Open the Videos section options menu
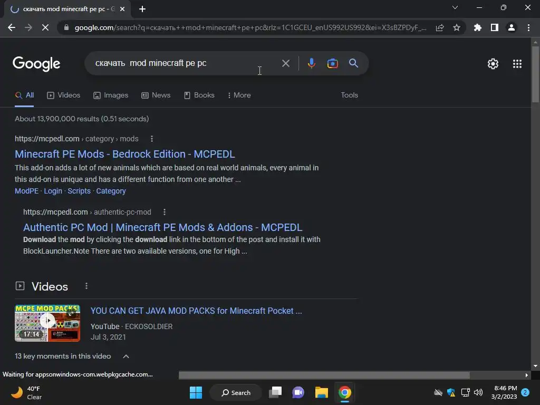The width and height of the screenshot is (540, 405). pos(86,286)
